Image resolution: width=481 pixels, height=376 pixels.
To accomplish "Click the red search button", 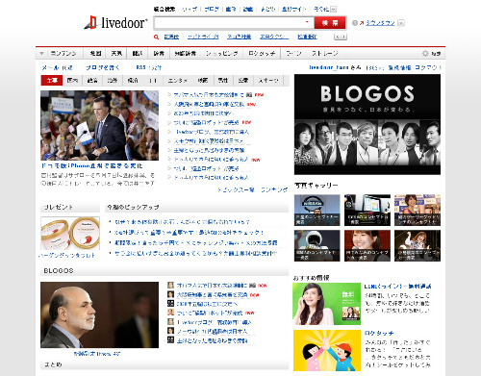I will coord(330,23).
